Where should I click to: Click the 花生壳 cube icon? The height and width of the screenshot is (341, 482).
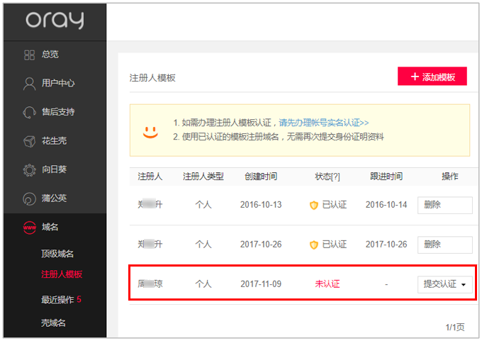click(x=29, y=141)
